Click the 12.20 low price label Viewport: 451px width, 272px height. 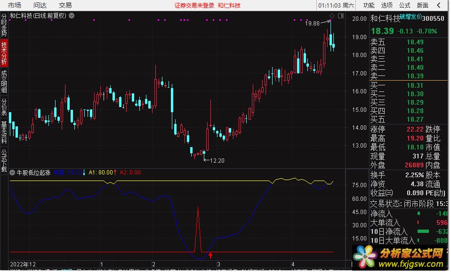217,160
